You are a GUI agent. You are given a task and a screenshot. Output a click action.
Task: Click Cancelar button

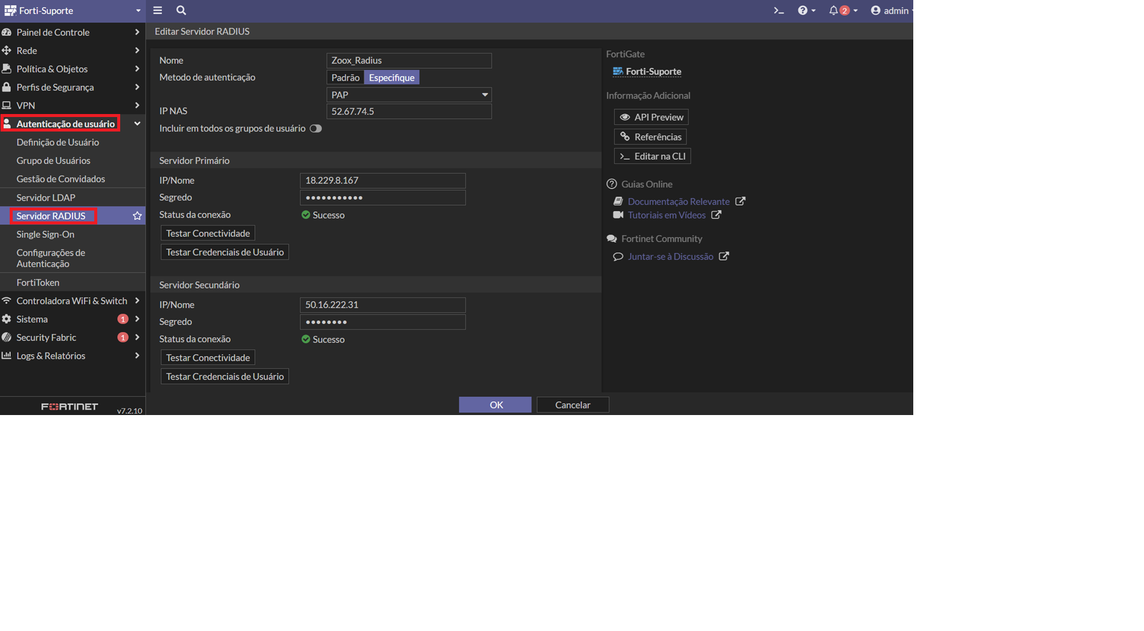point(573,405)
